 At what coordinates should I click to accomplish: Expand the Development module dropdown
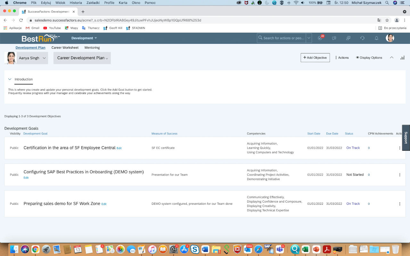click(x=84, y=38)
